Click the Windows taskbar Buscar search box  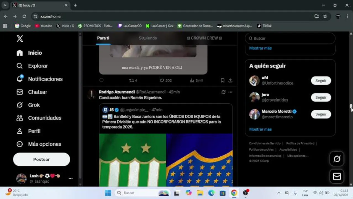143,193
